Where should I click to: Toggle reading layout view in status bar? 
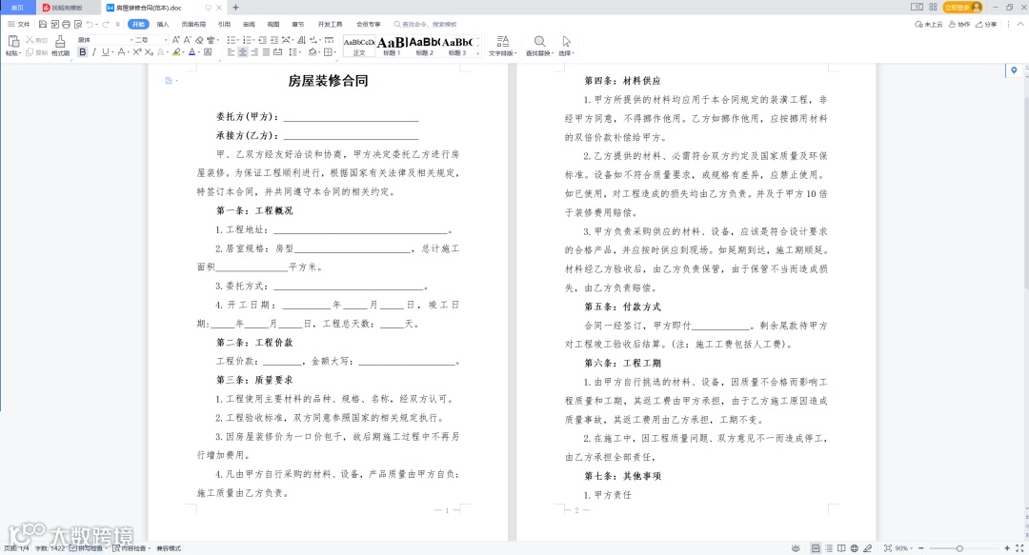pyautogui.click(x=841, y=547)
